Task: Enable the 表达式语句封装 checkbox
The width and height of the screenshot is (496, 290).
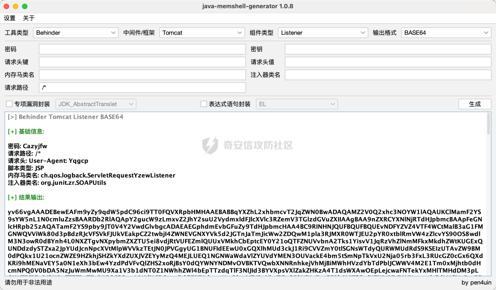Action: click(x=204, y=104)
